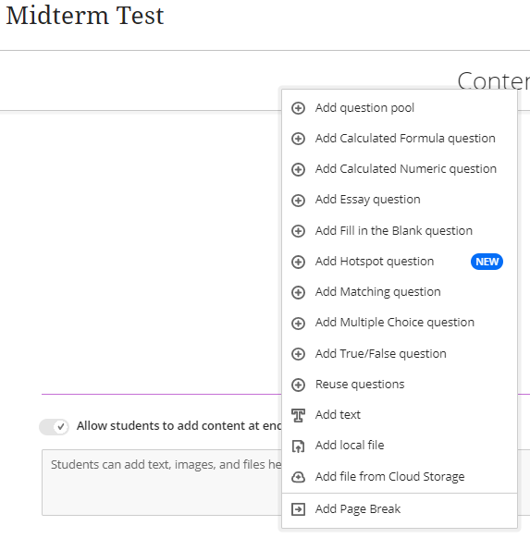Click the cloud icon for Cloud Storage file

pyautogui.click(x=298, y=477)
